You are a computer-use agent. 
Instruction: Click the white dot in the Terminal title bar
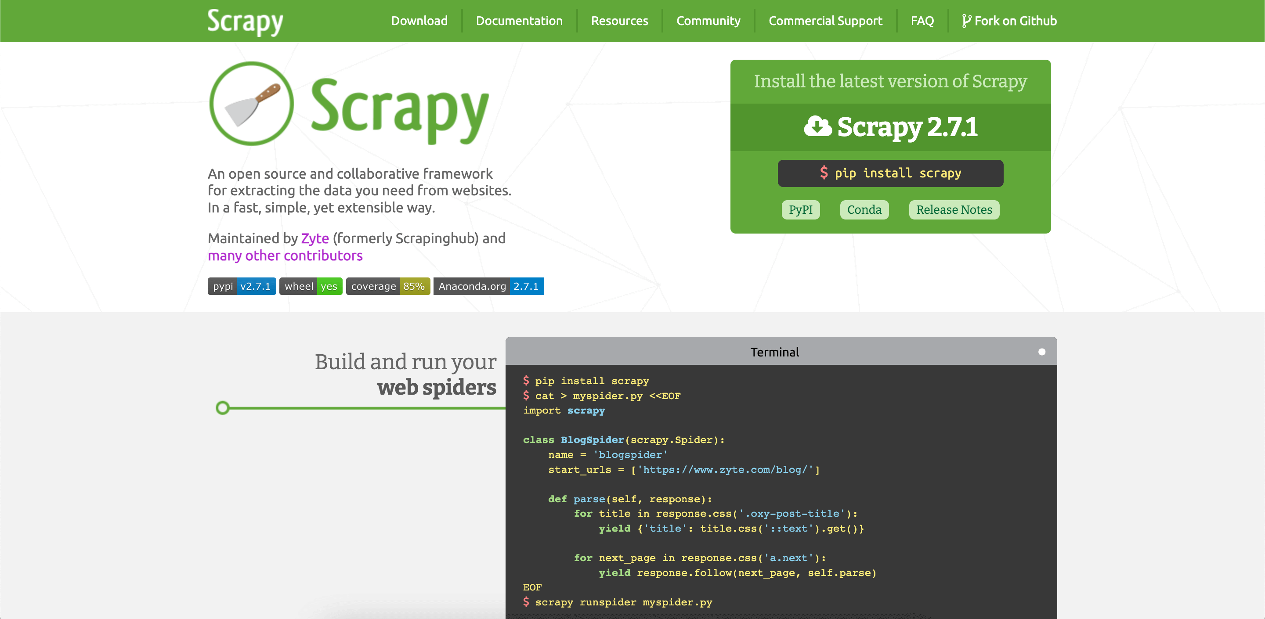click(1041, 352)
